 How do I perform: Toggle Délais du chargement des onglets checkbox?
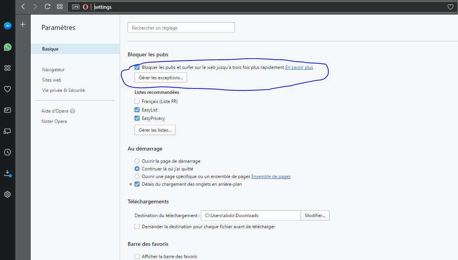[137, 184]
